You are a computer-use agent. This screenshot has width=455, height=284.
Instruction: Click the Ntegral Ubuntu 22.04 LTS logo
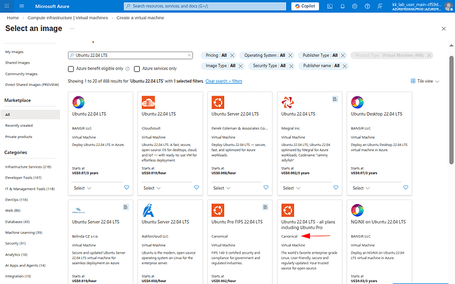click(288, 102)
